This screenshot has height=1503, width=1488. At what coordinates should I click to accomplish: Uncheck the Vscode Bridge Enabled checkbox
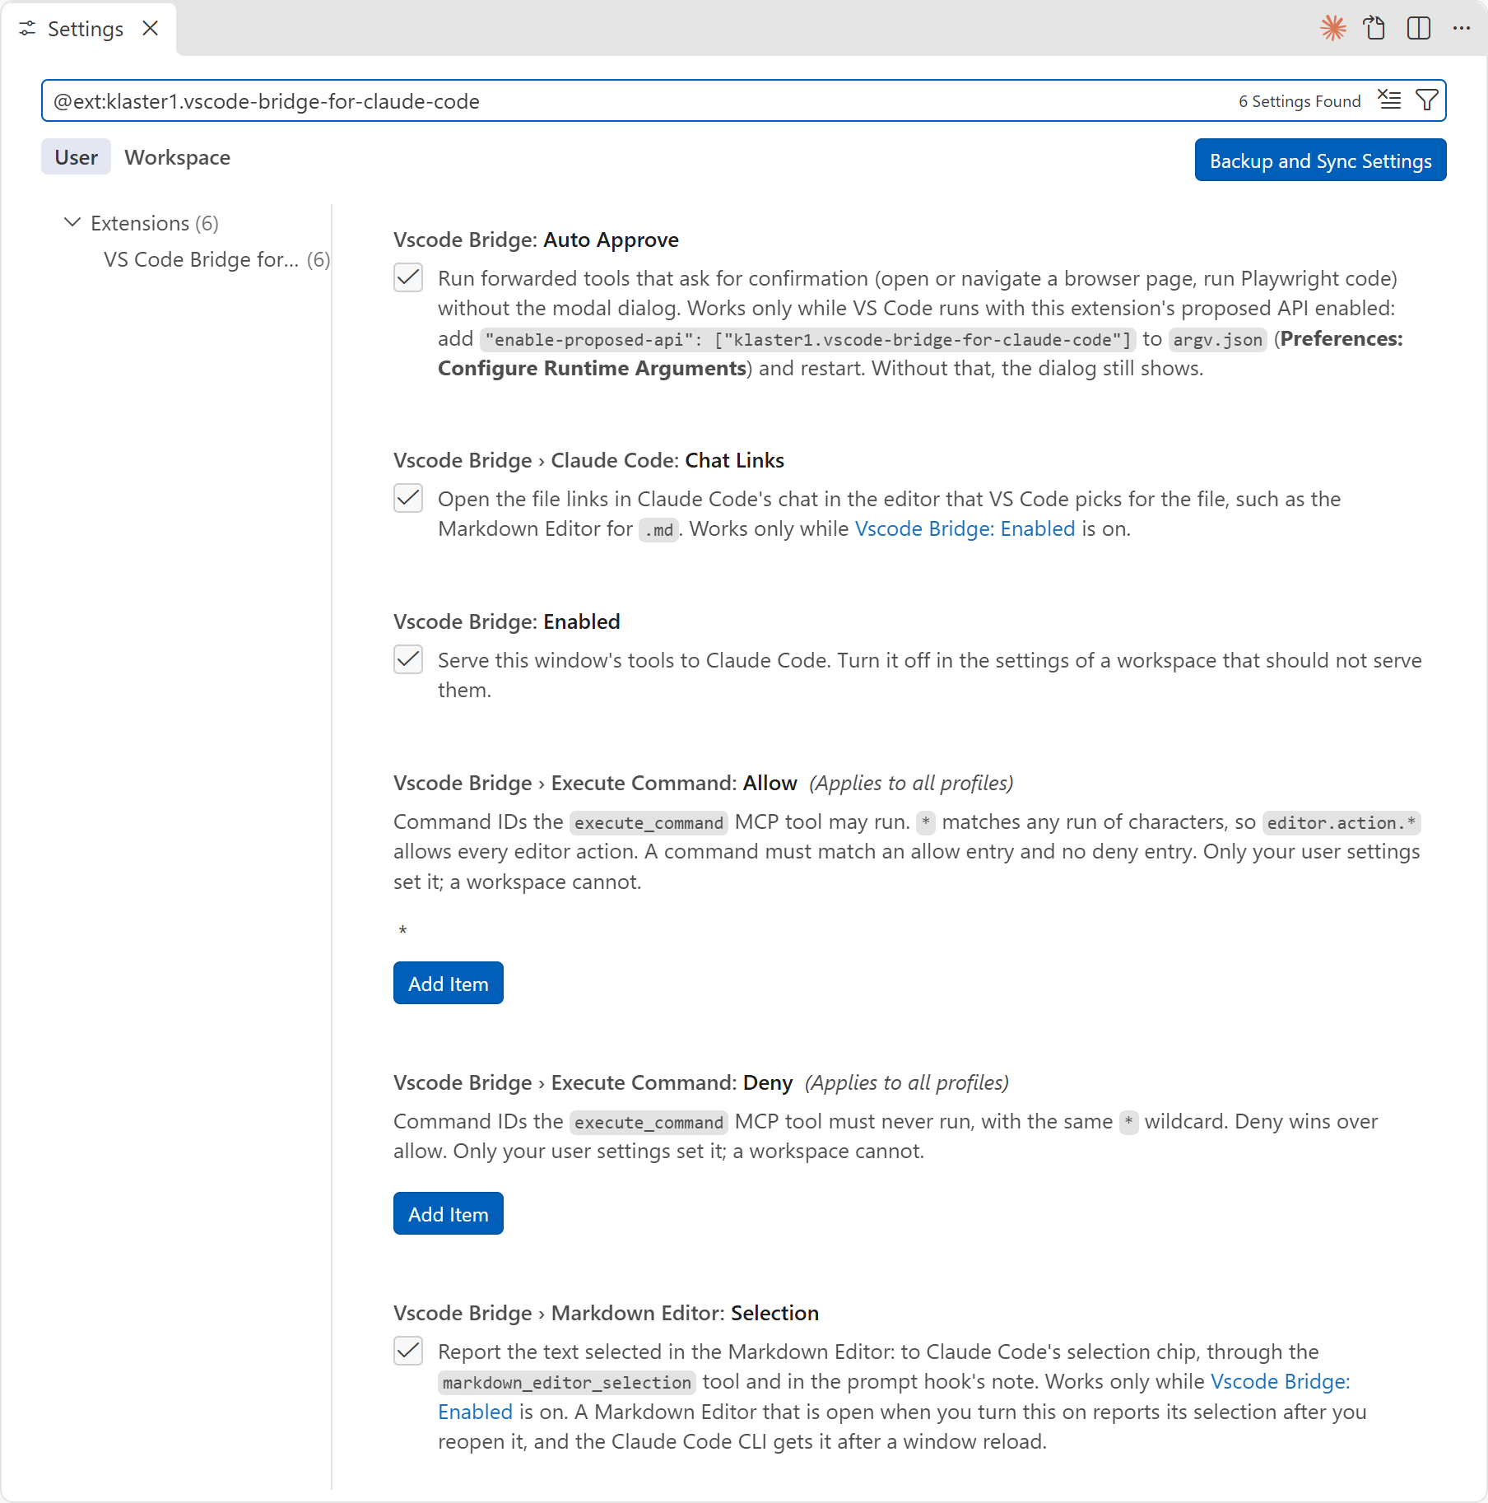click(x=408, y=660)
